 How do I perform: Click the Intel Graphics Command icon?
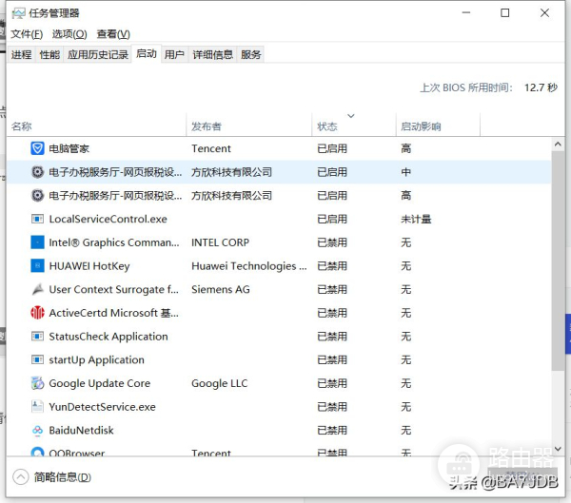point(37,242)
